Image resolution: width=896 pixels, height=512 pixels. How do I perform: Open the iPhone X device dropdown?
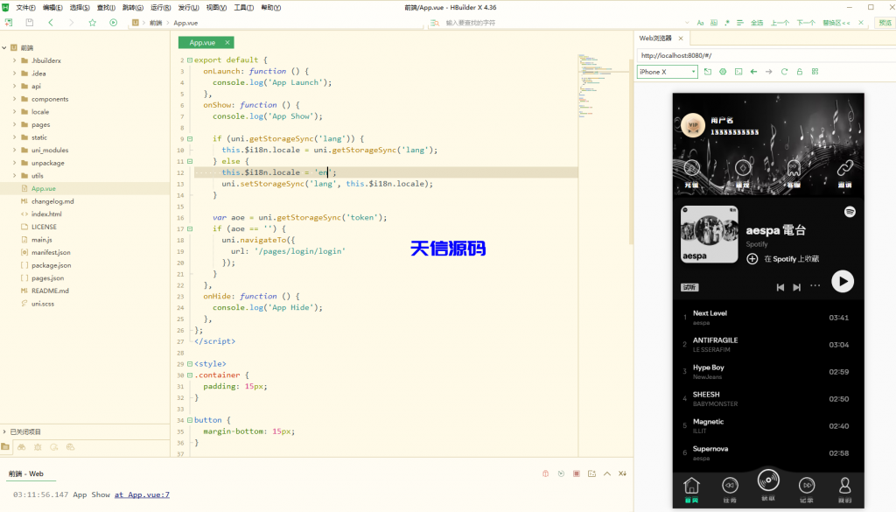(x=667, y=72)
